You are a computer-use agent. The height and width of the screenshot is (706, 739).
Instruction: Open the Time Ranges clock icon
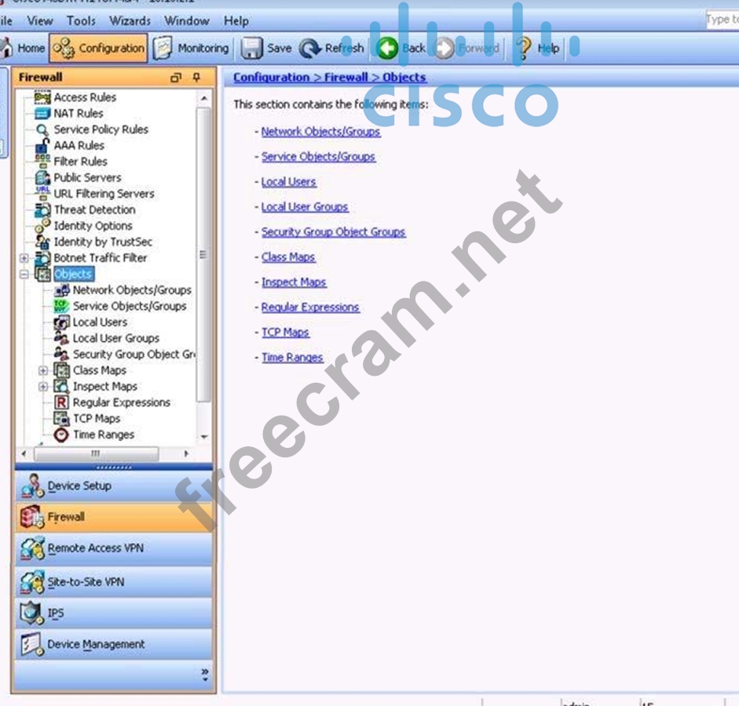[x=61, y=435]
